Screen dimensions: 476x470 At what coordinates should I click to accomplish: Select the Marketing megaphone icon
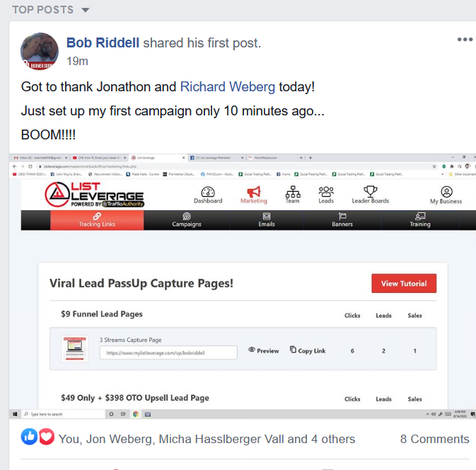(254, 192)
